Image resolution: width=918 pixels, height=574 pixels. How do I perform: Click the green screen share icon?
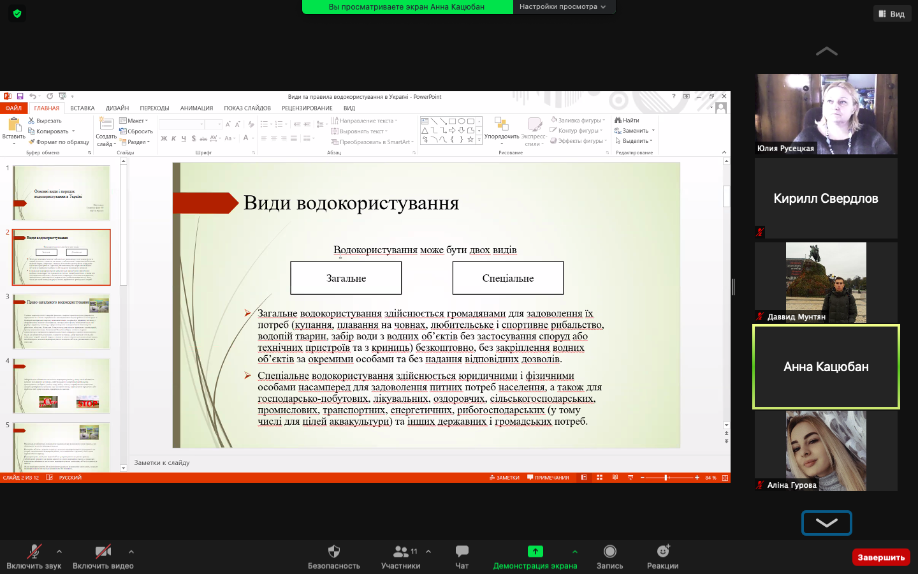(535, 552)
